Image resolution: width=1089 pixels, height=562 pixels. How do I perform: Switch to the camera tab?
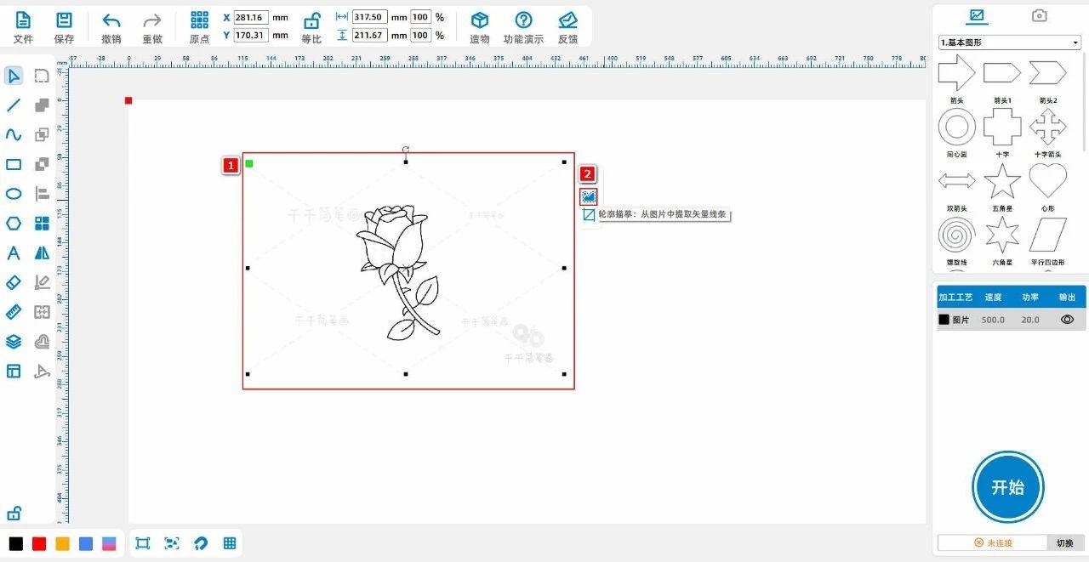pos(1039,15)
